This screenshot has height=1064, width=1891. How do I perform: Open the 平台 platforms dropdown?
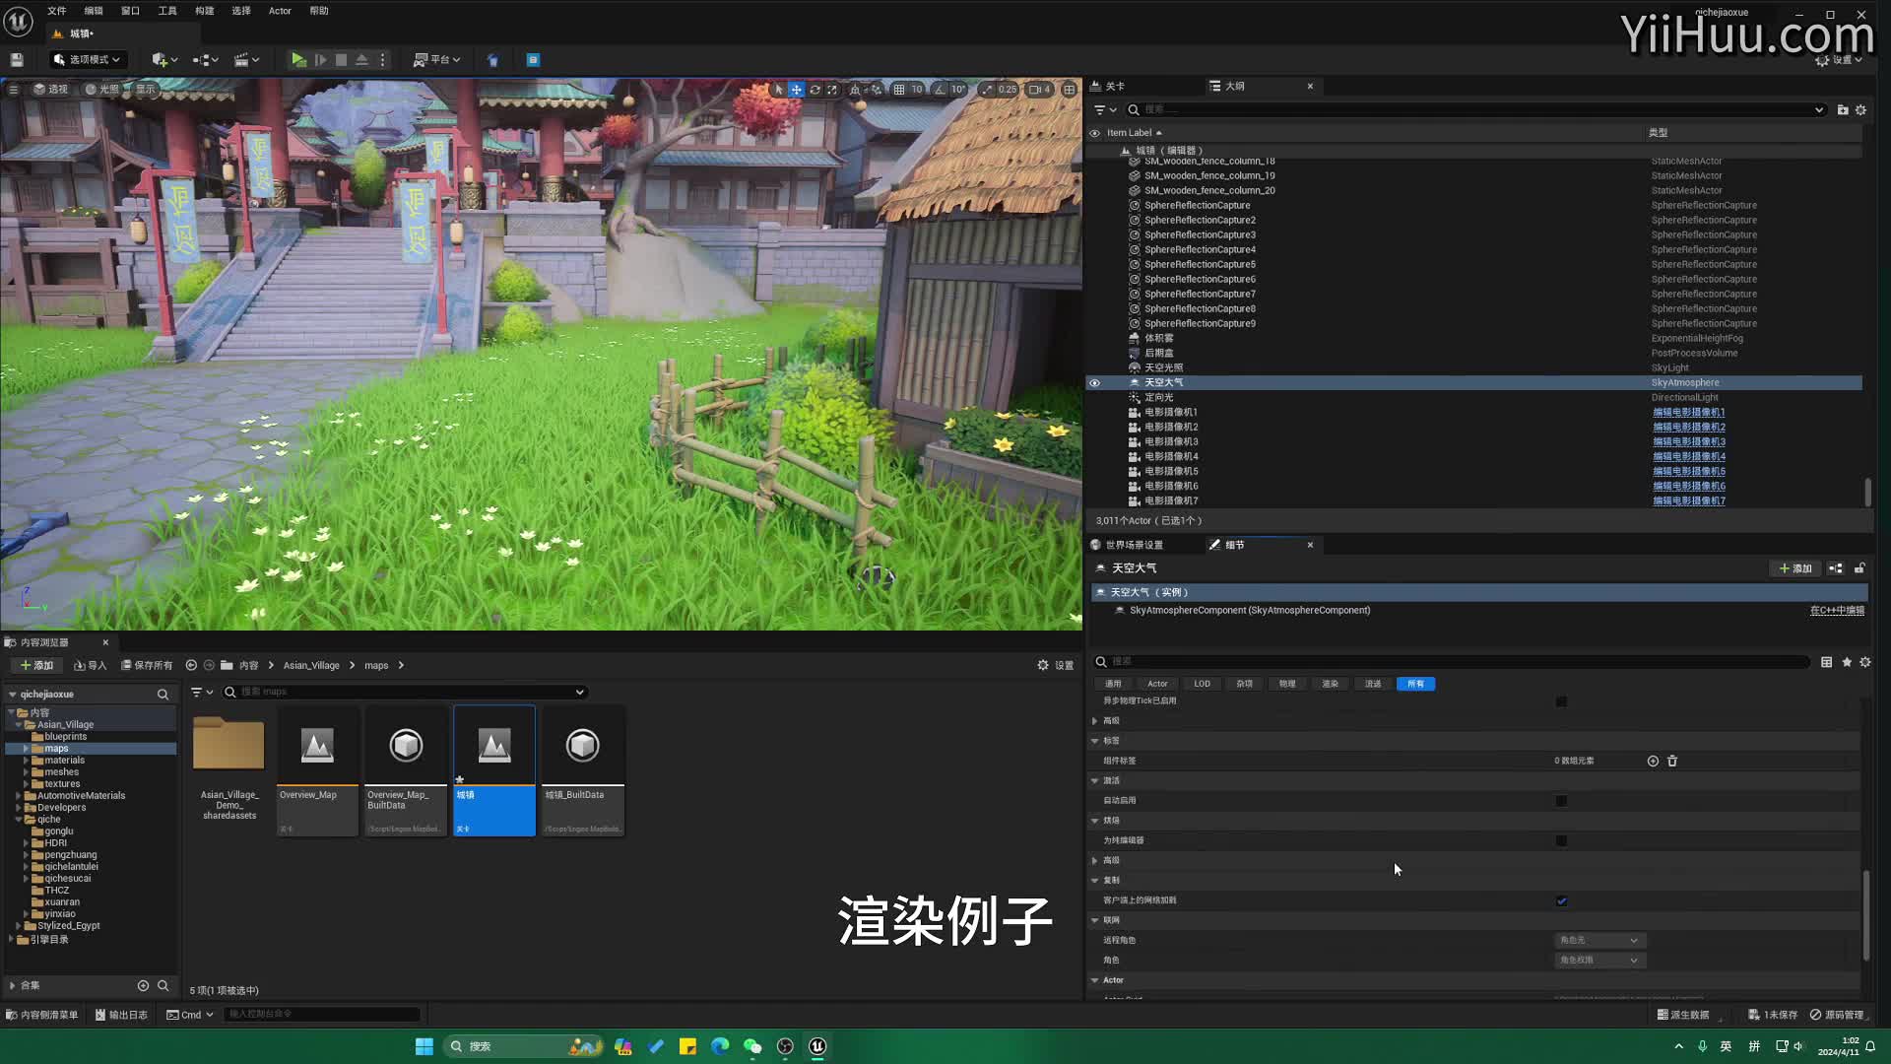point(437,60)
